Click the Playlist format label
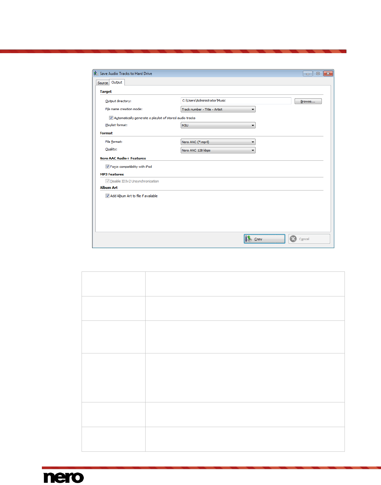The height and width of the screenshot is (485, 381). point(116,125)
